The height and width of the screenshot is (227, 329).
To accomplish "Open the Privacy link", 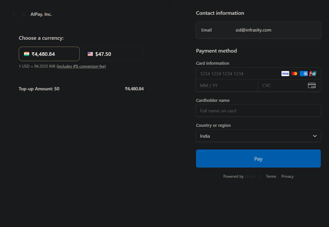I will click(287, 176).
